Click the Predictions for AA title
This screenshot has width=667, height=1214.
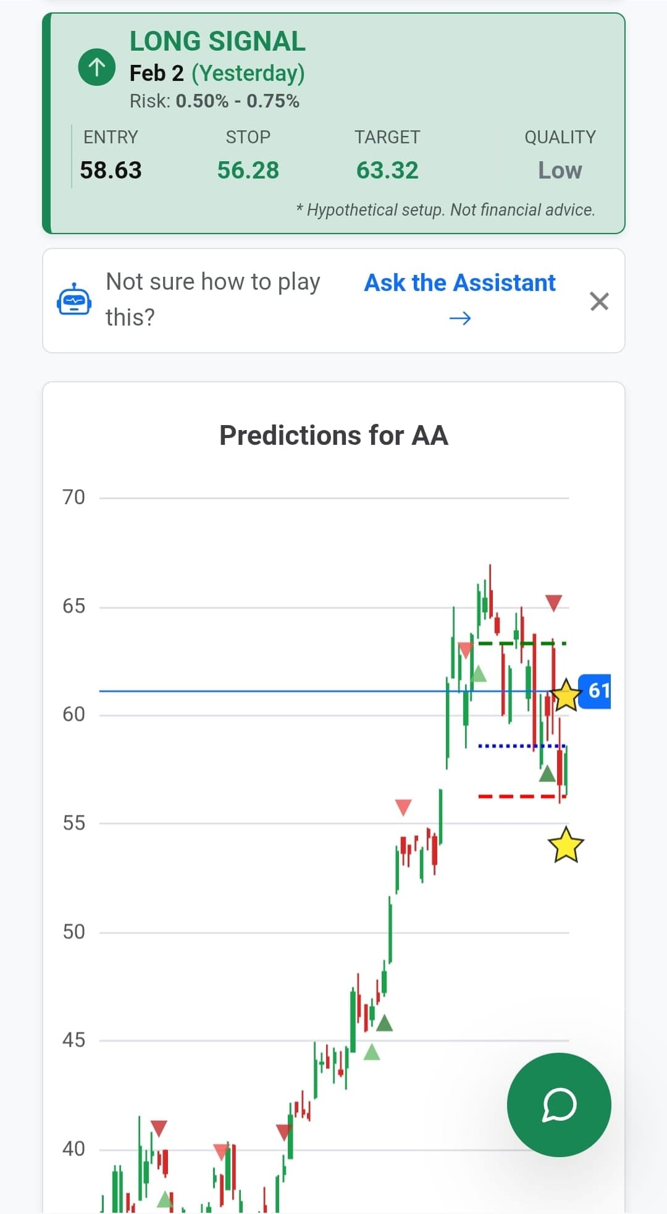click(333, 436)
